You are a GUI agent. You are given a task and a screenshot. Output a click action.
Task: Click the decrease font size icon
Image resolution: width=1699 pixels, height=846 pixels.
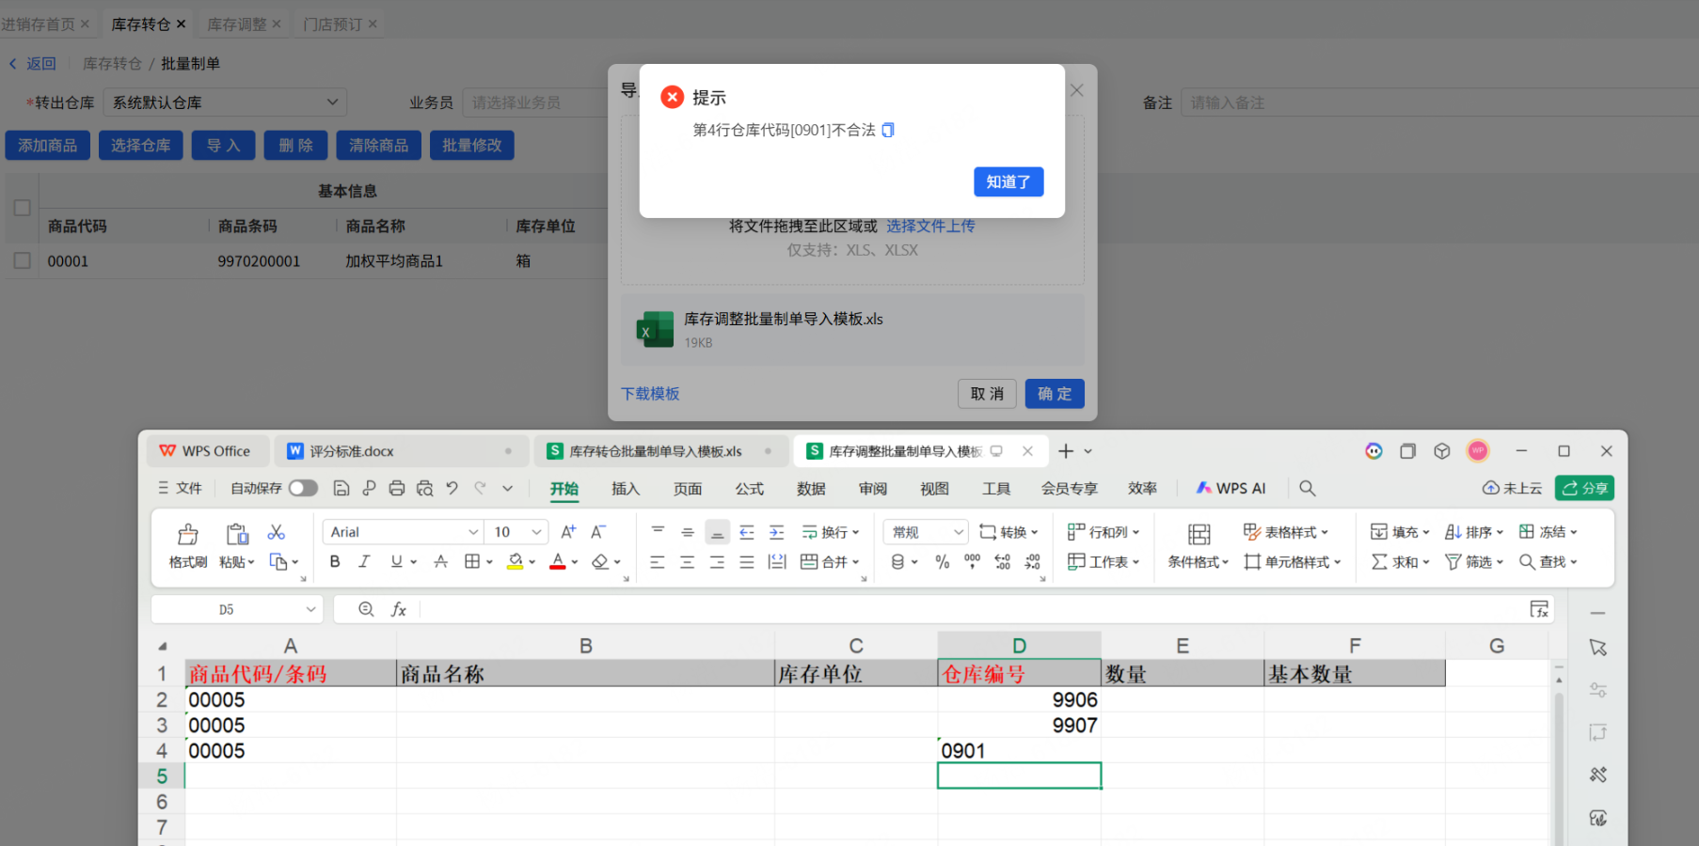598,532
